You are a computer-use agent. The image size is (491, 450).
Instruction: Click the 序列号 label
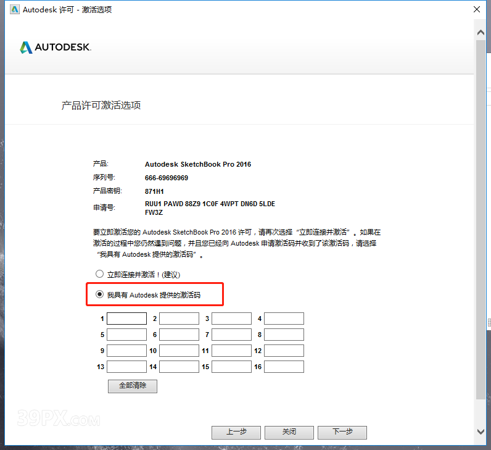click(104, 177)
